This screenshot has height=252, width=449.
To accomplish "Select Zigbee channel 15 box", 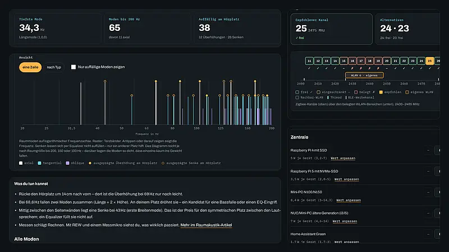I will pos(343,61).
